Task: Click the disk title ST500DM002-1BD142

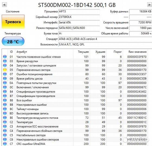Action: (65, 5)
